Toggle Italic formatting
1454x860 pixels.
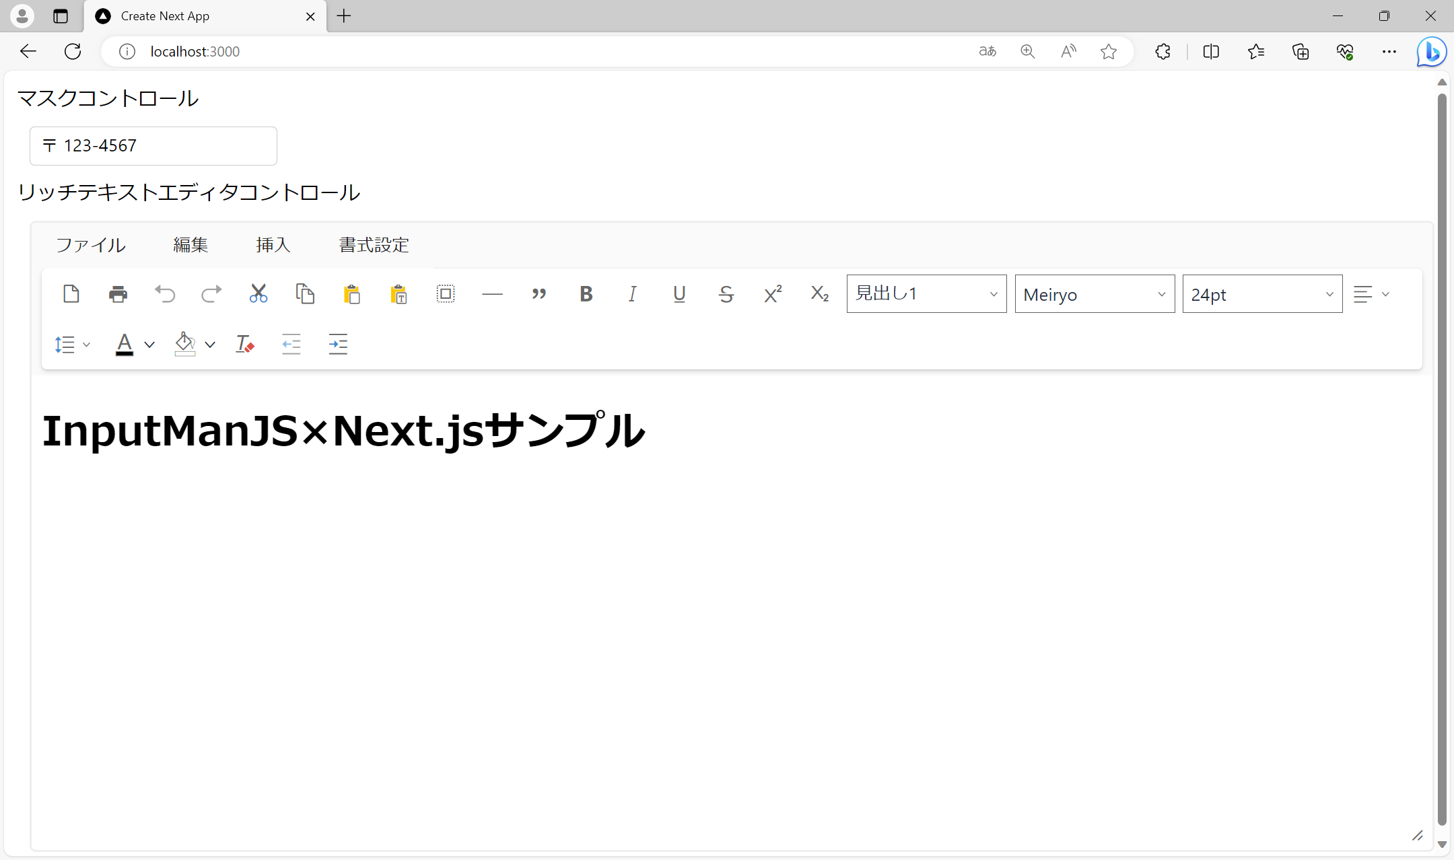pyautogui.click(x=633, y=294)
